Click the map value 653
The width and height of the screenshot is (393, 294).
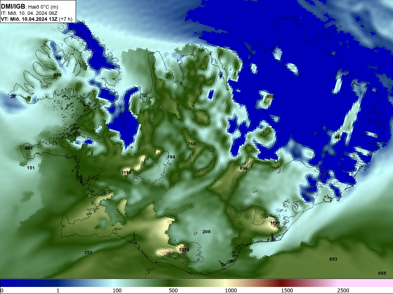(x=333, y=259)
